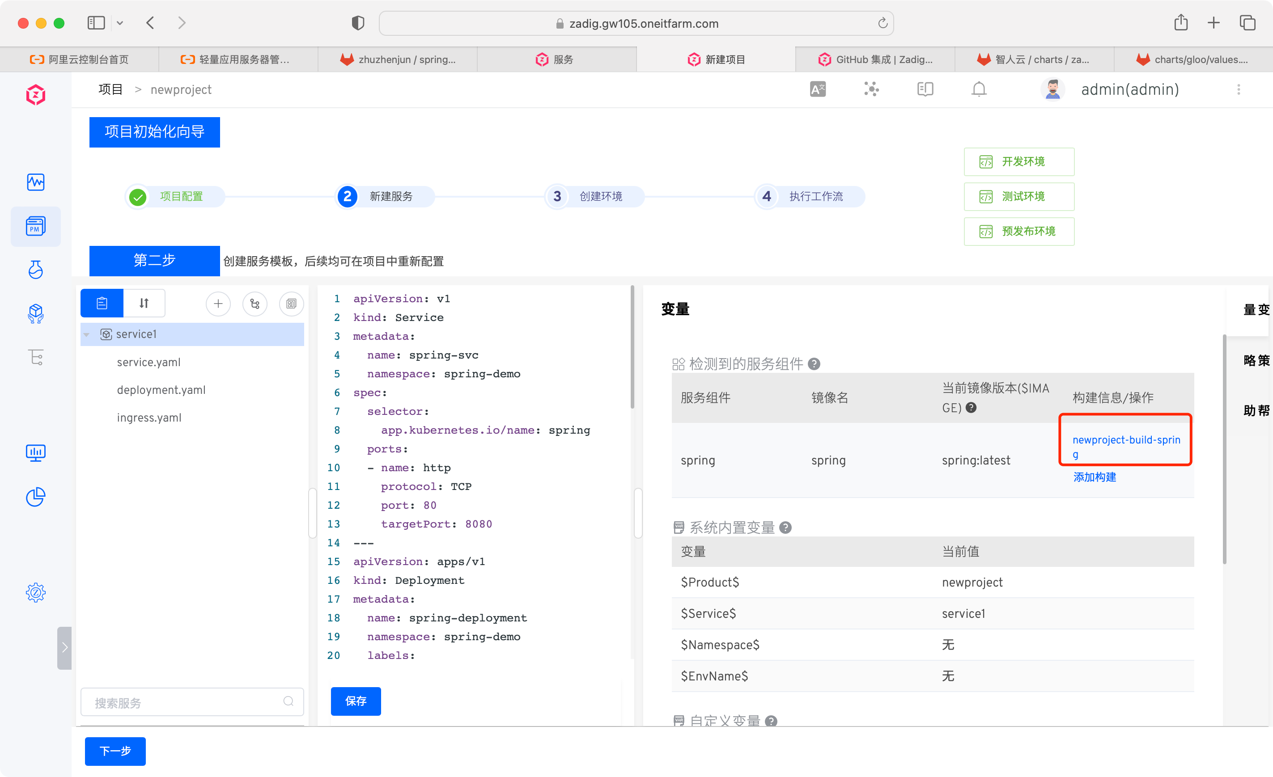Click the 开发环境 environment button

1019,161
